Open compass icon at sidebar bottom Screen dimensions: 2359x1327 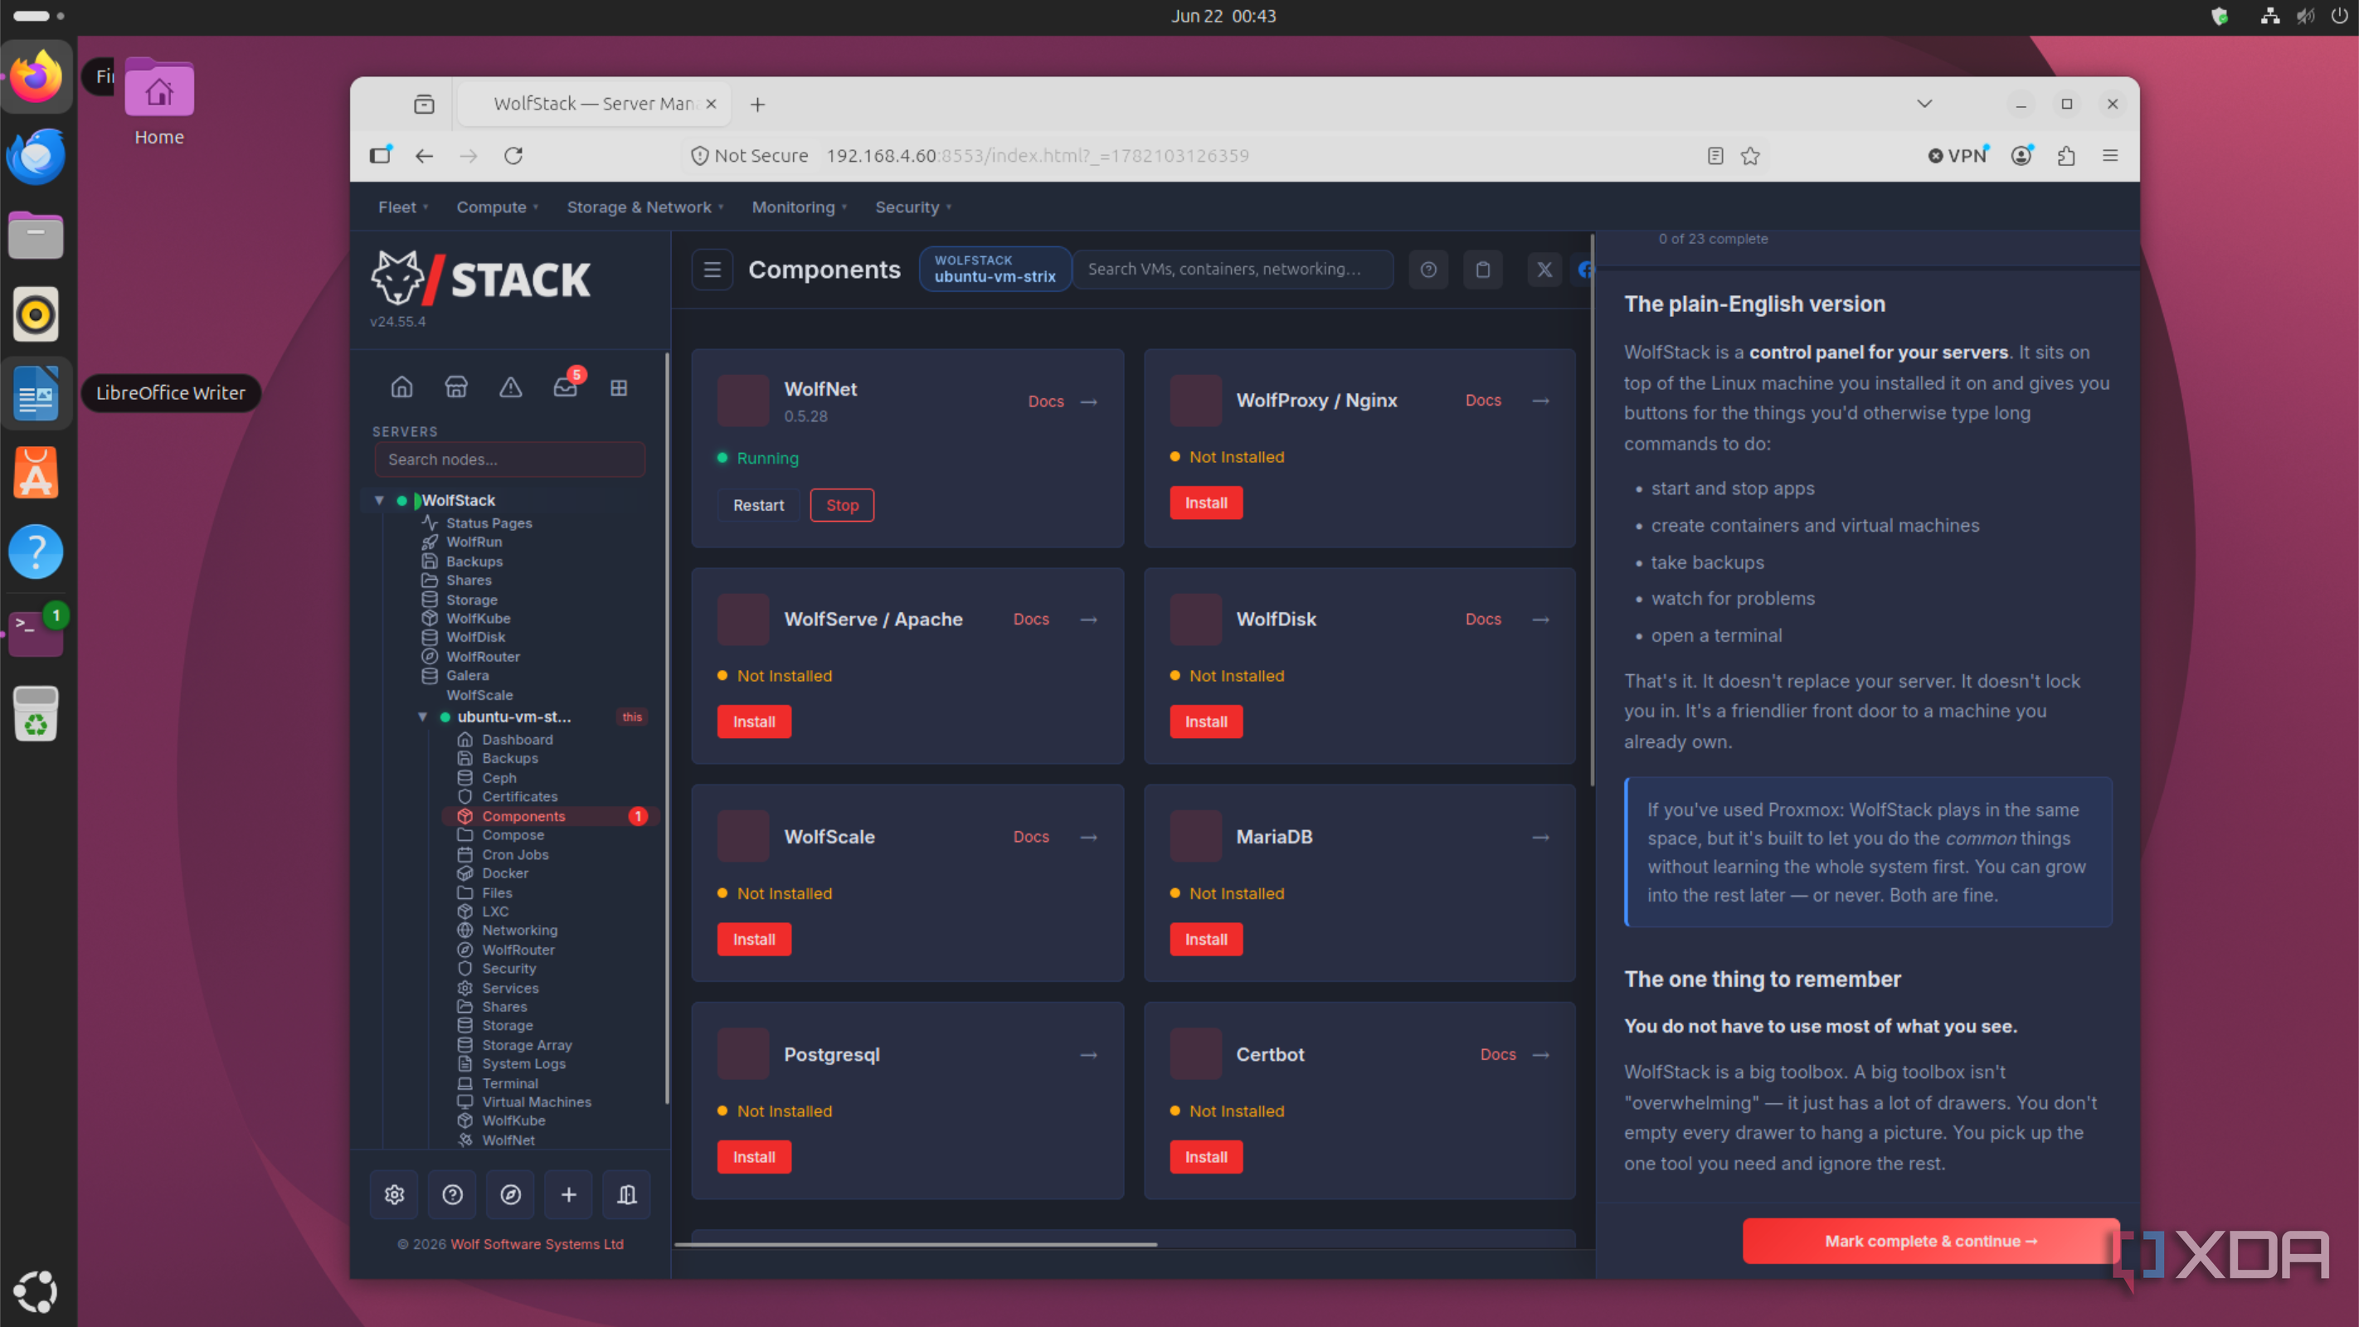coord(511,1194)
